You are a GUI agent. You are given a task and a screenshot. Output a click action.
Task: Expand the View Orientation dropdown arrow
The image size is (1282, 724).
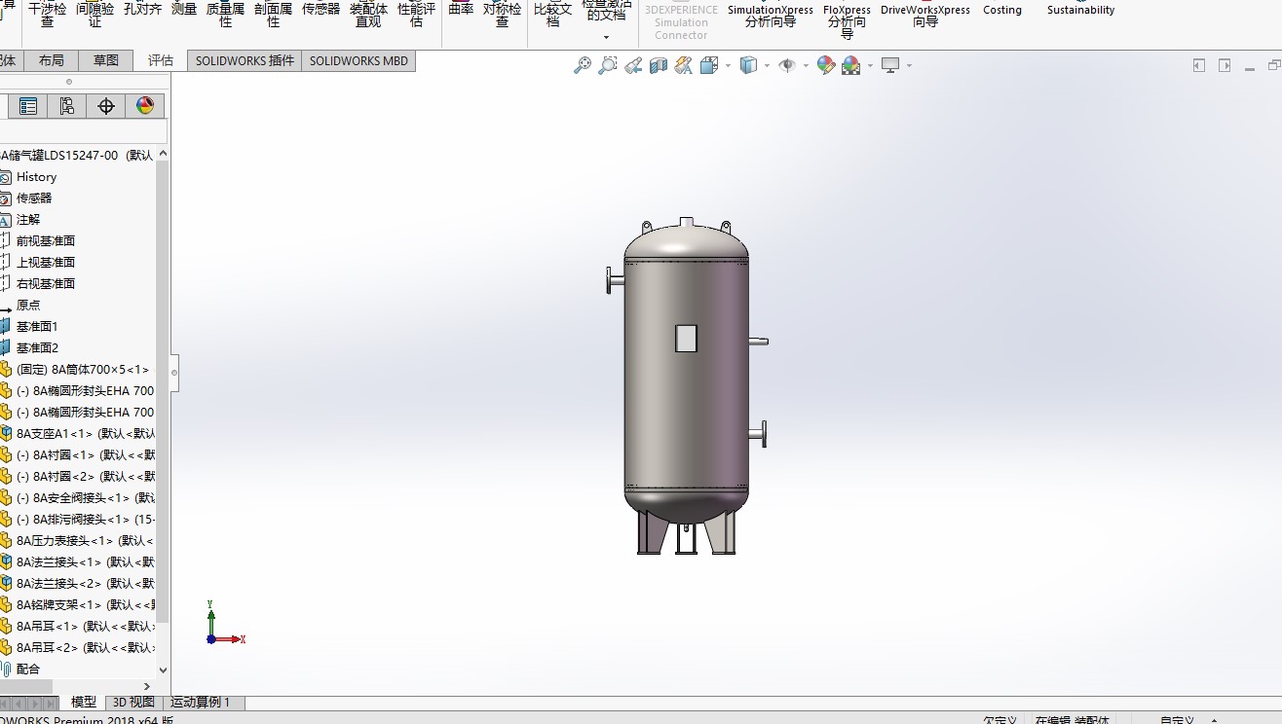point(729,66)
